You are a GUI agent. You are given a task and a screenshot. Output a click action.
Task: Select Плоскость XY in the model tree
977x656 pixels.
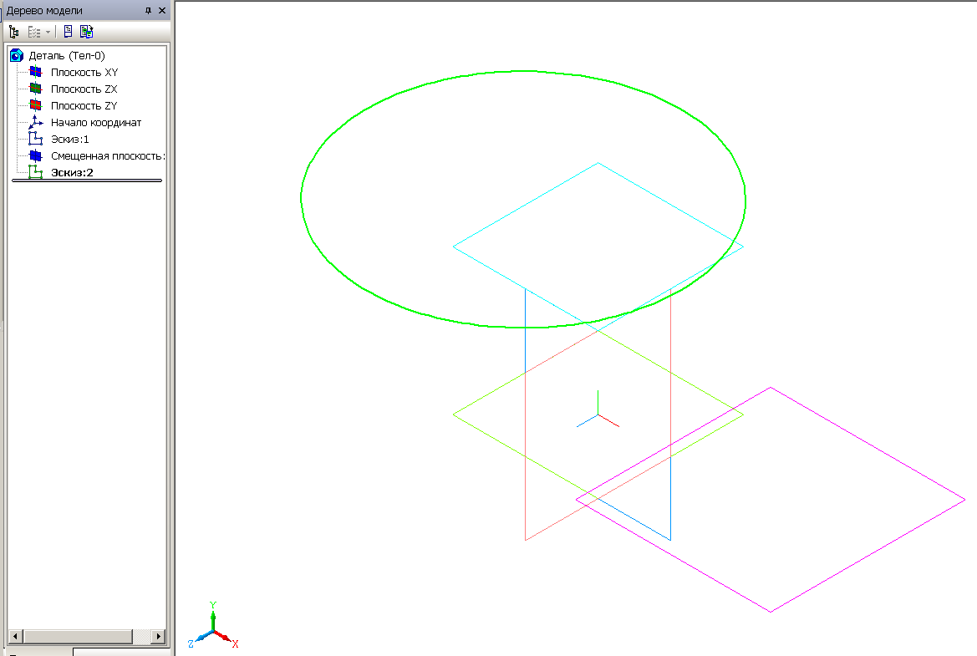84,72
